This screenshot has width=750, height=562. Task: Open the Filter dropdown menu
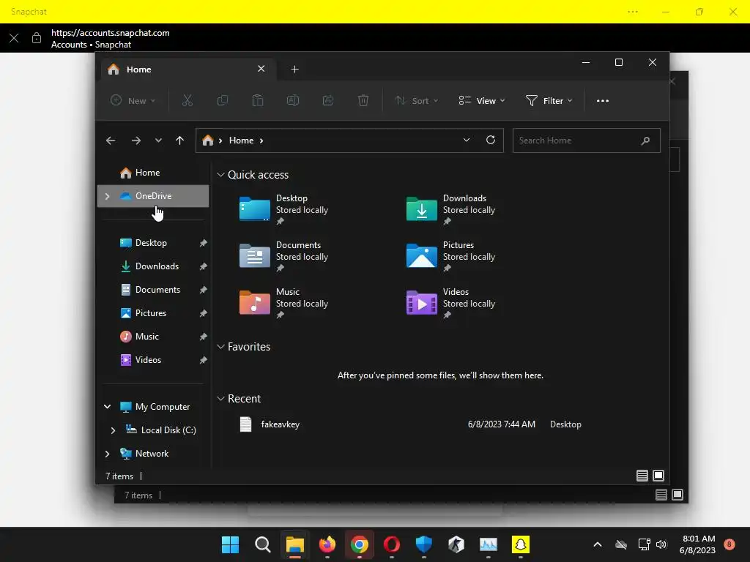click(x=549, y=101)
